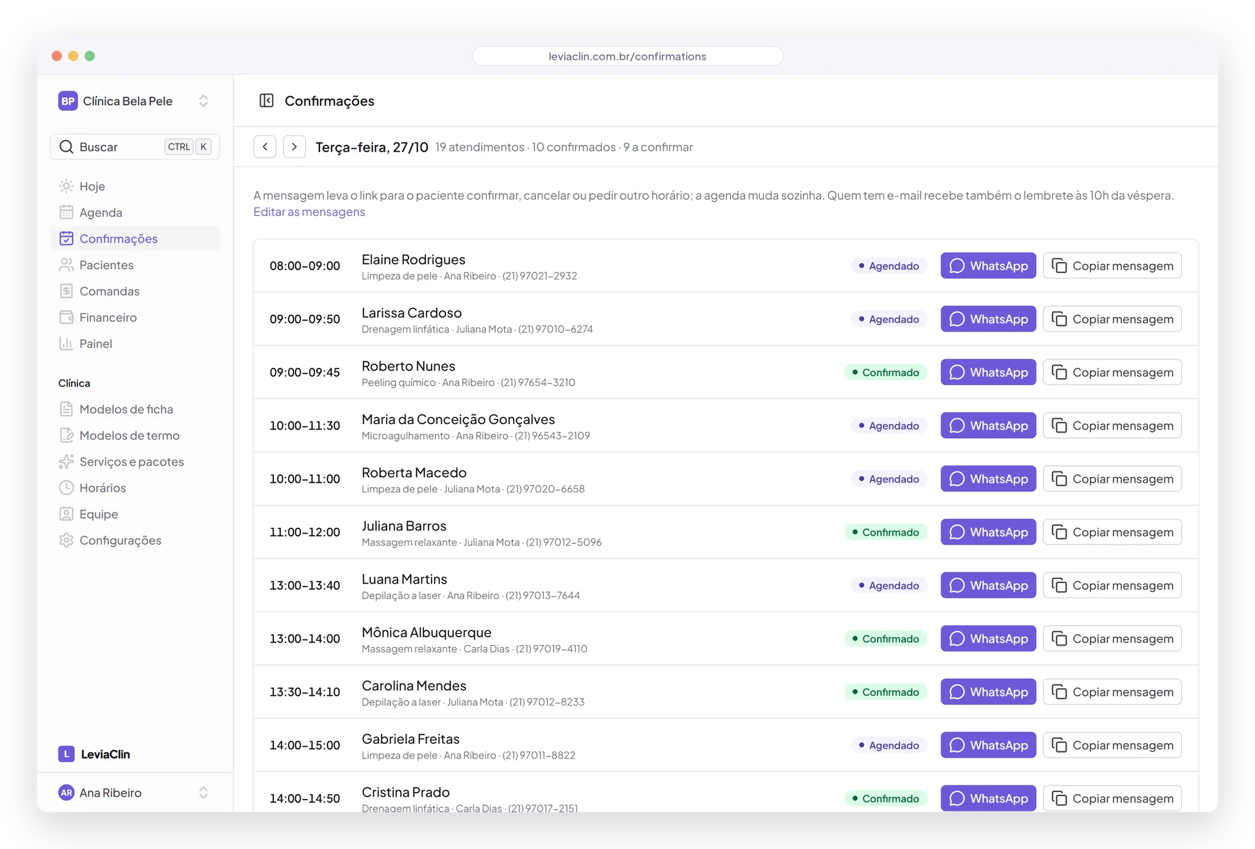Click the Pacientes people icon
Viewport: 1255px width, 849px height.
[x=66, y=265]
